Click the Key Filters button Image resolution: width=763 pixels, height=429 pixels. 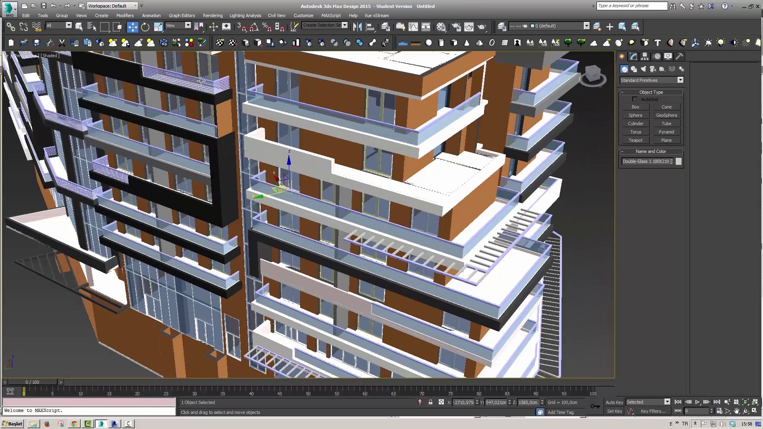point(653,411)
